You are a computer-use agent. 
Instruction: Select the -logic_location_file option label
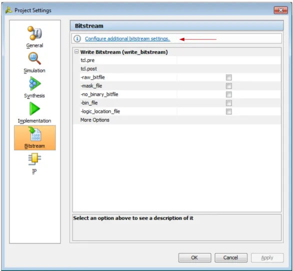click(x=100, y=111)
